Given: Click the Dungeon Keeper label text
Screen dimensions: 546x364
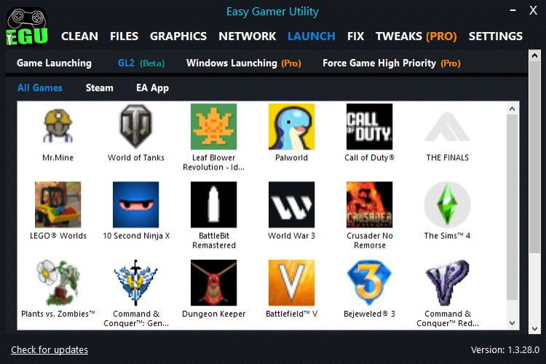Looking at the screenshot, I should [214, 314].
